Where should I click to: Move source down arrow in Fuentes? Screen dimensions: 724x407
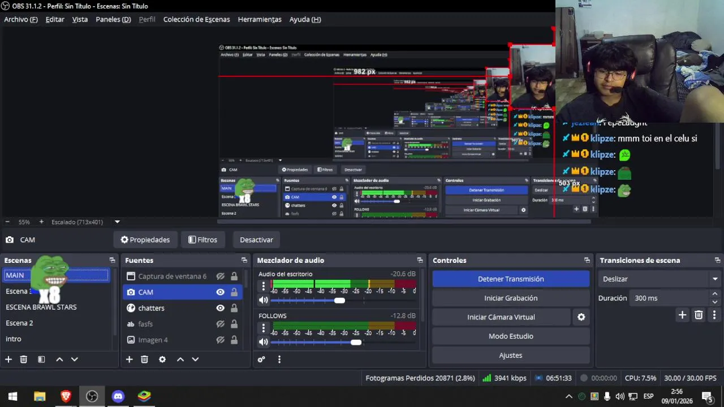point(195,360)
